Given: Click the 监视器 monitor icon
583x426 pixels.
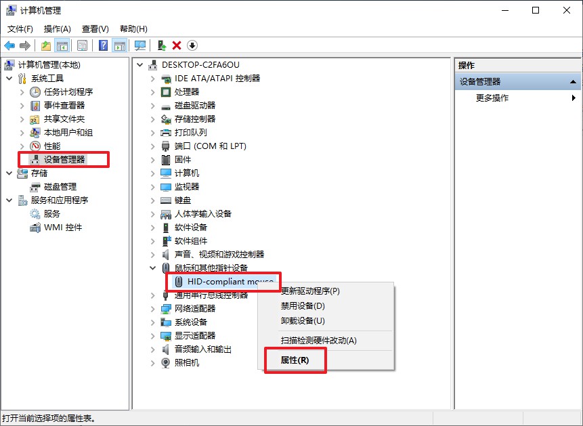Looking at the screenshot, I should 165,187.
